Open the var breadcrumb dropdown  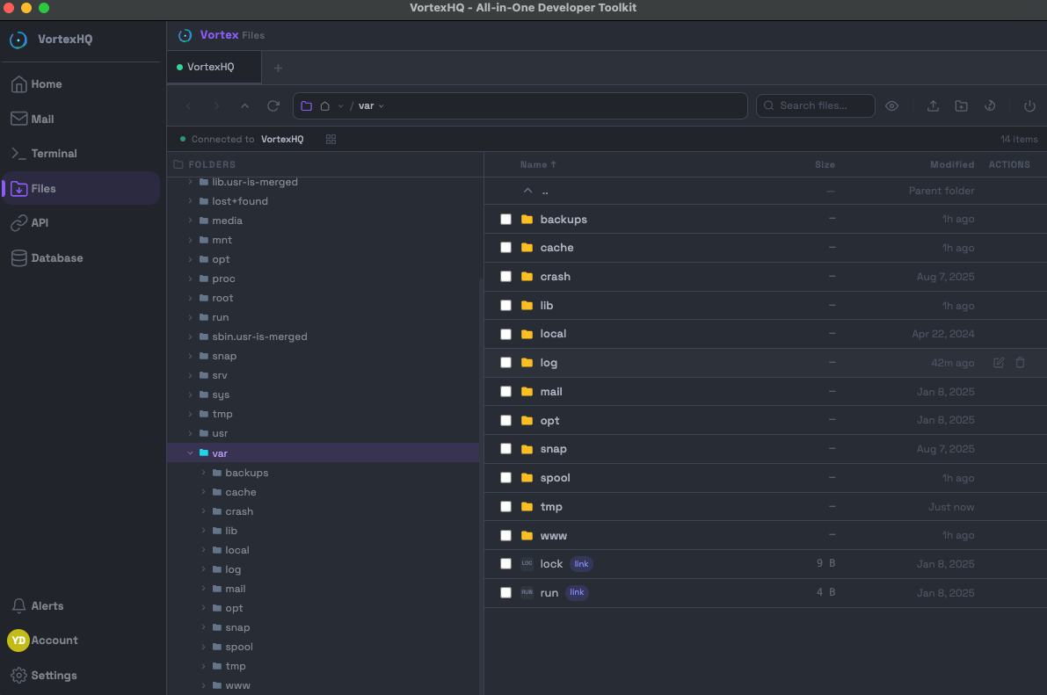(382, 105)
